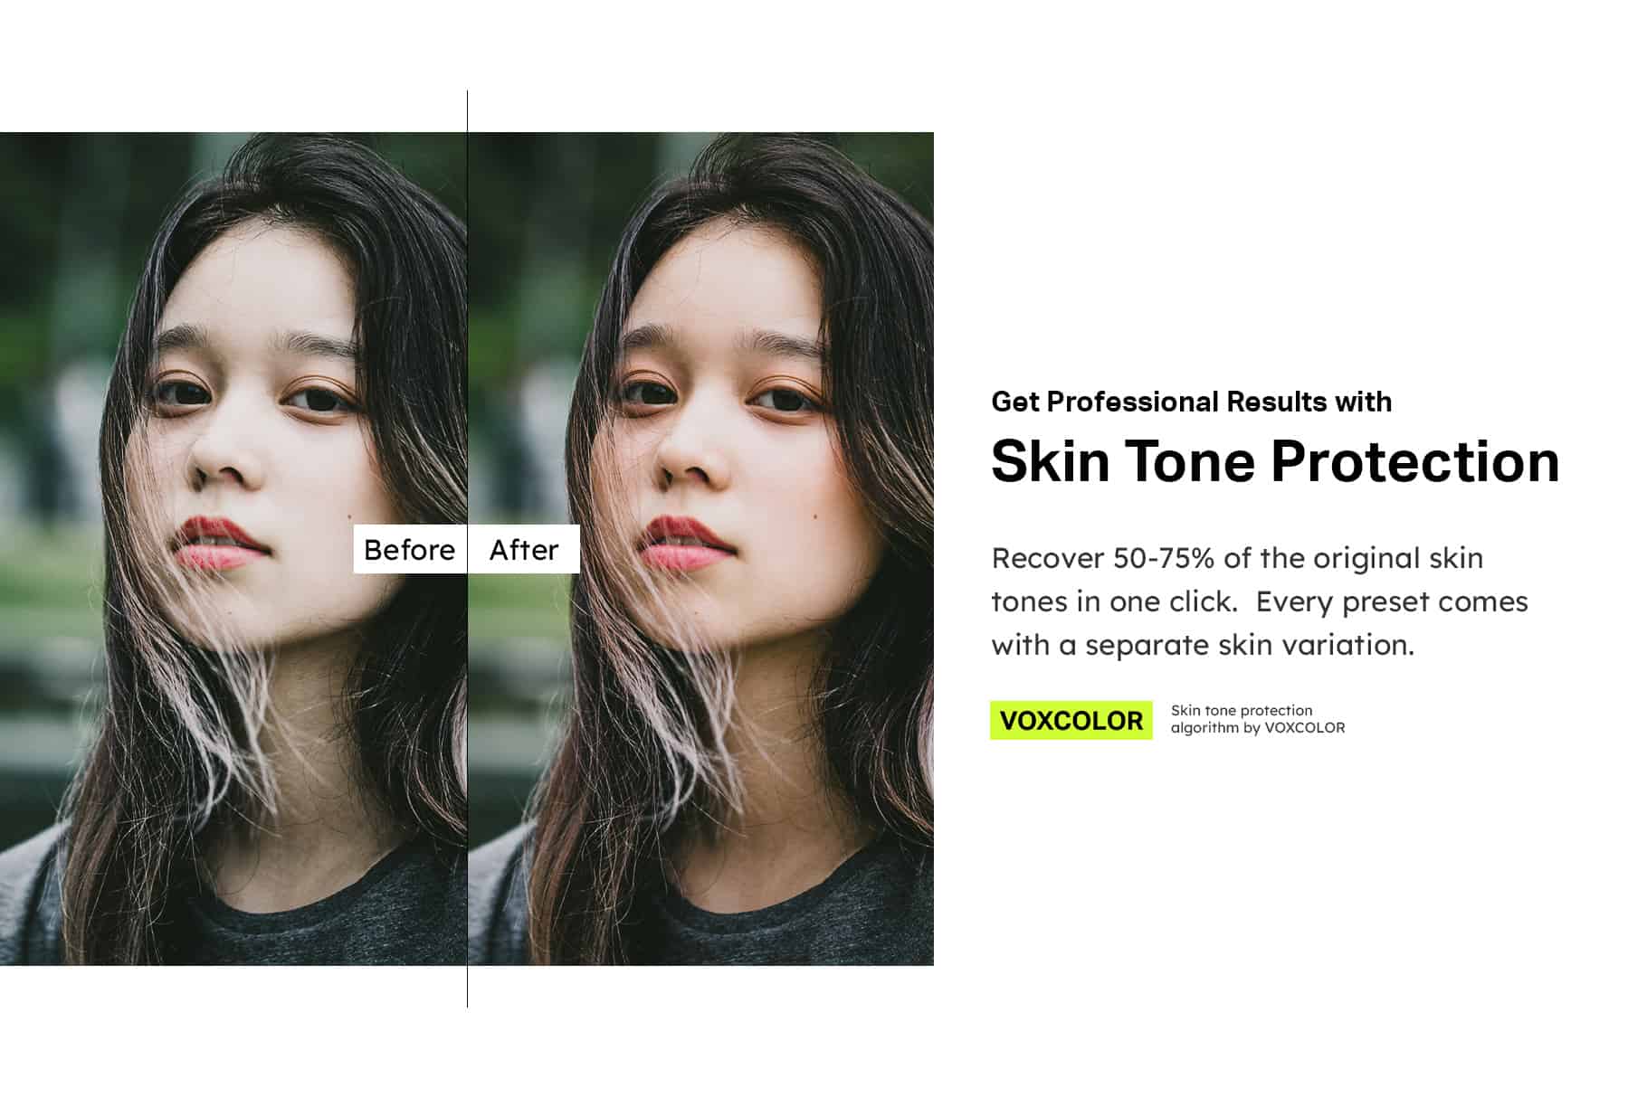Click the divider line tip above the photos
The height and width of the screenshot is (1098, 1647).
(x=467, y=110)
